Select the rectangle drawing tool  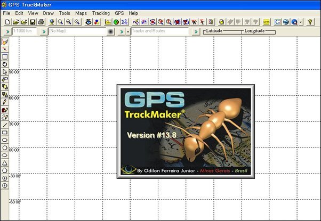click(5, 133)
